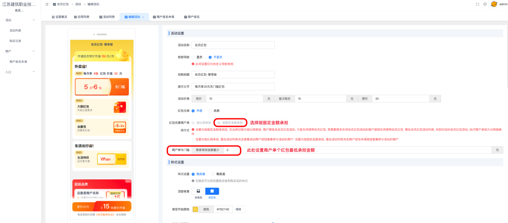
Task: Open the 商户报名申请 tab
Action: (x=162, y=17)
